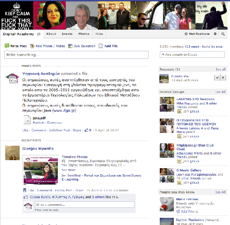Screen dimensions: 230x225
Task: Approve Giannis Vra request with checkmark
Action: 217,78
